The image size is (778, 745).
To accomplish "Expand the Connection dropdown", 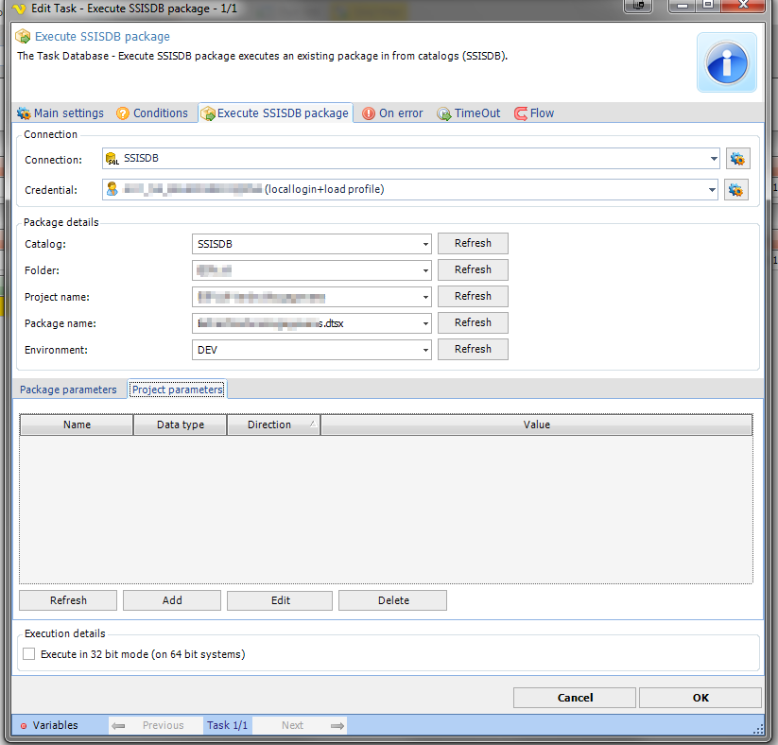I will click(711, 159).
